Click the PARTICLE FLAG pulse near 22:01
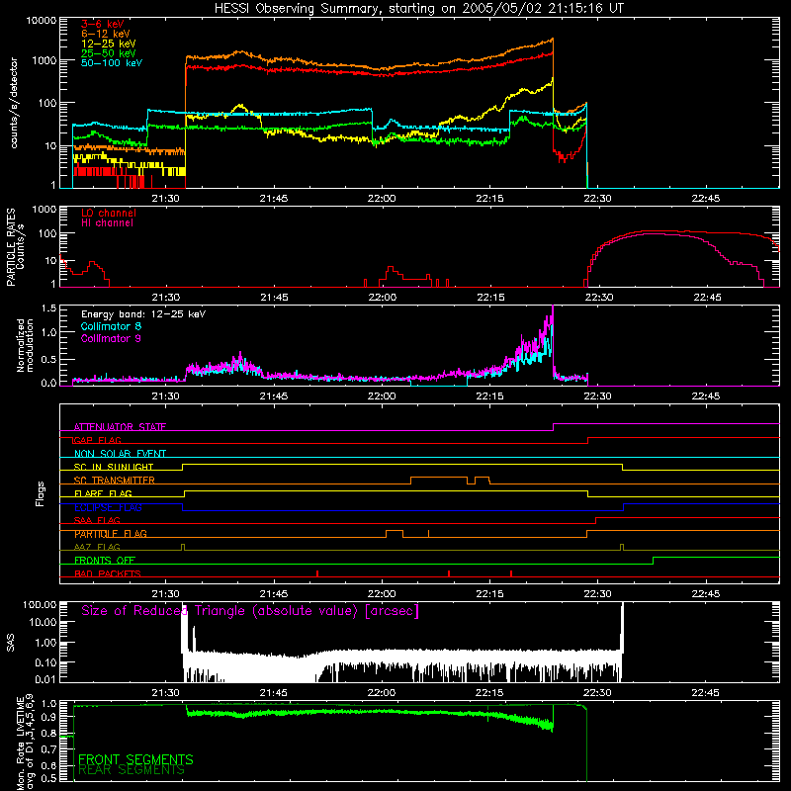Screen dimensions: 791x791 tap(395, 534)
